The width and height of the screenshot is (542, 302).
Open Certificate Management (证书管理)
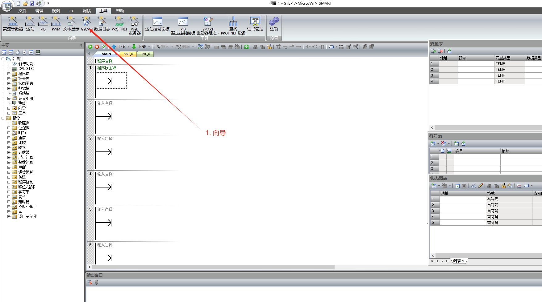255,24
